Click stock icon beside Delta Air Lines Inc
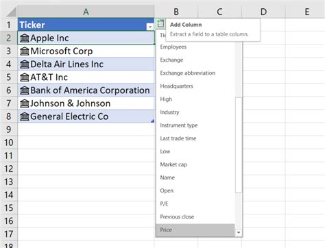The image size is (325, 248). pyautogui.click(x=25, y=64)
